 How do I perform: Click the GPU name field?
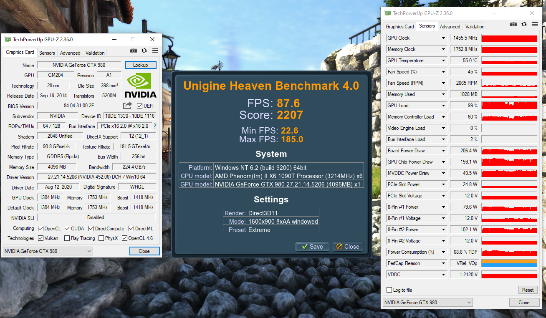pyautogui.click(x=79, y=65)
